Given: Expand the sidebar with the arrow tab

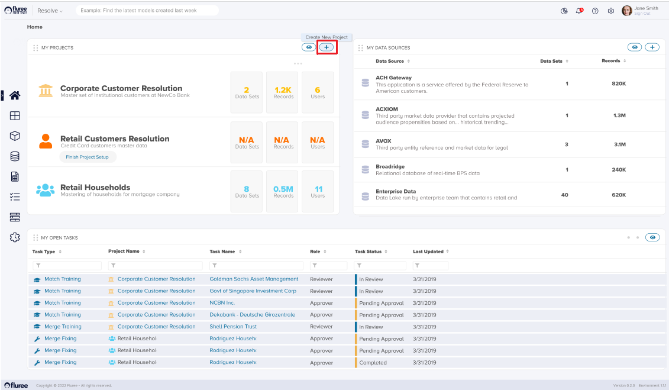Looking at the screenshot, I should click(x=2, y=95).
